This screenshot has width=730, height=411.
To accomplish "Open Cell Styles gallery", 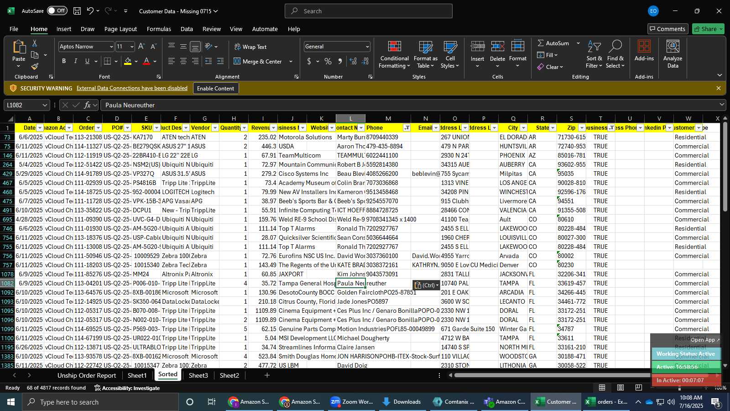I will tap(450, 54).
